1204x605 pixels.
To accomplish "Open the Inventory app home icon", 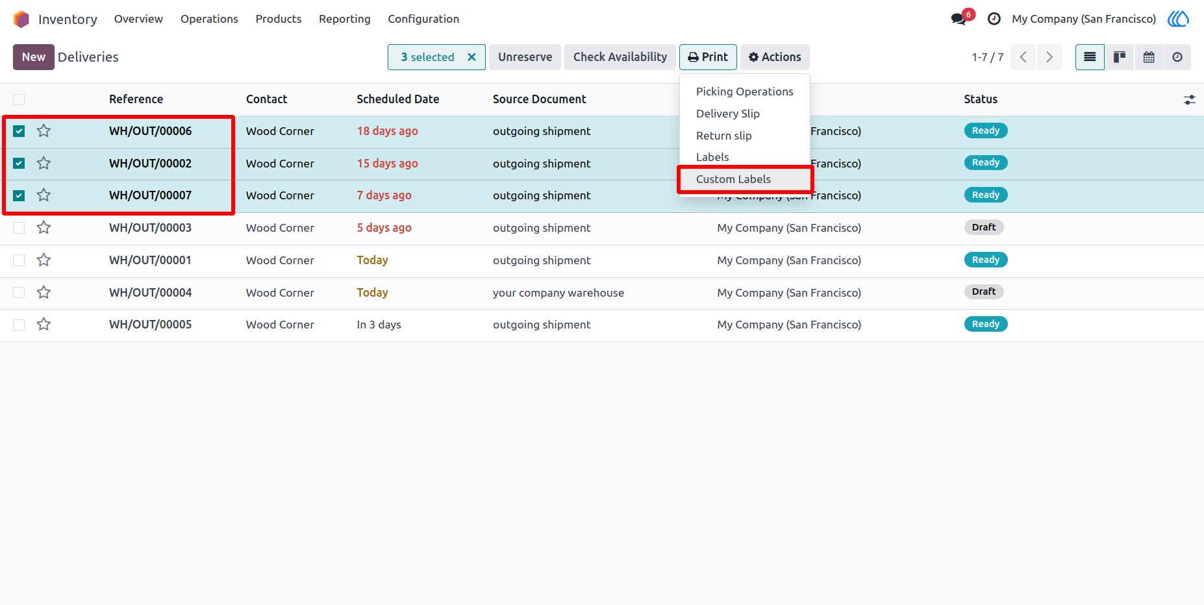I will pyautogui.click(x=21, y=19).
